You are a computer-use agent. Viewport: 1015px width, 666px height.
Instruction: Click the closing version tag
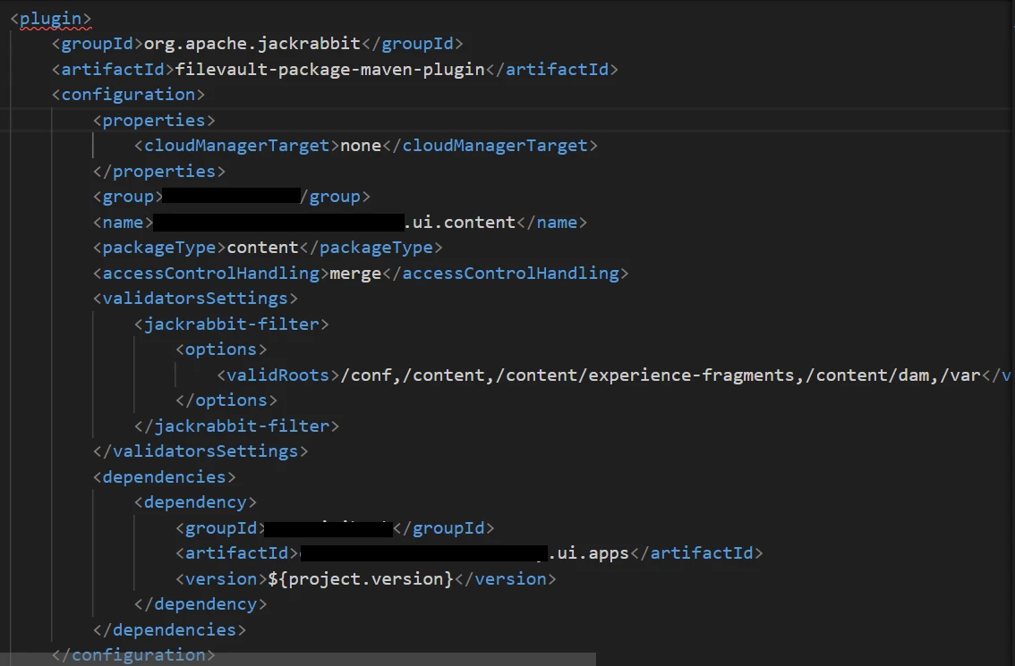coord(505,578)
